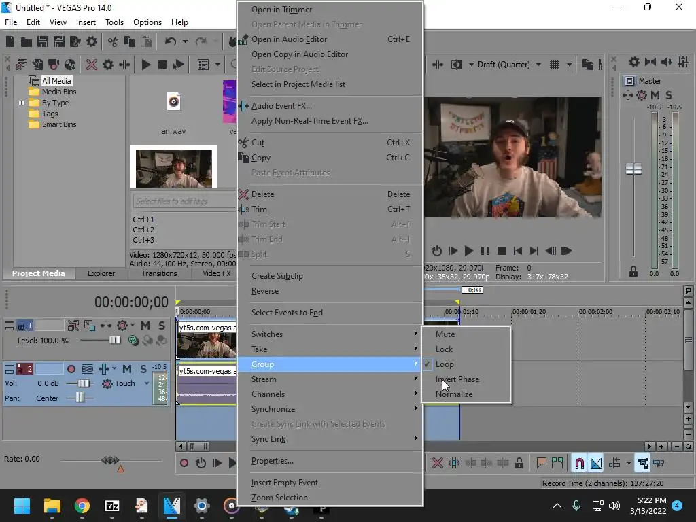The height and width of the screenshot is (522, 696).
Task: Open Project Media views dropdown arrow
Action: click(x=217, y=65)
